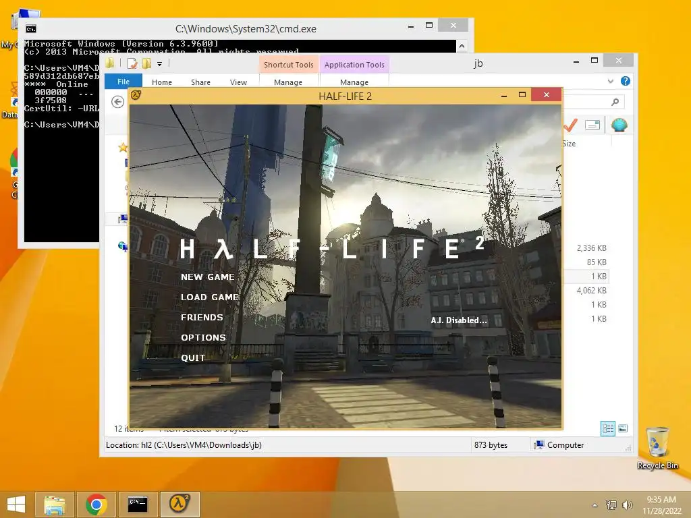Screen dimensions: 691x518
Task: Switch to the Home ribbon tab
Action: pyautogui.click(x=162, y=82)
